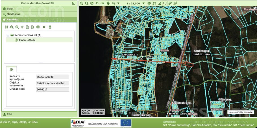Click the satellite tool icon in map toolbar
Image resolution: width=257 pixels, height=128 pixels.
coord(175,3)
